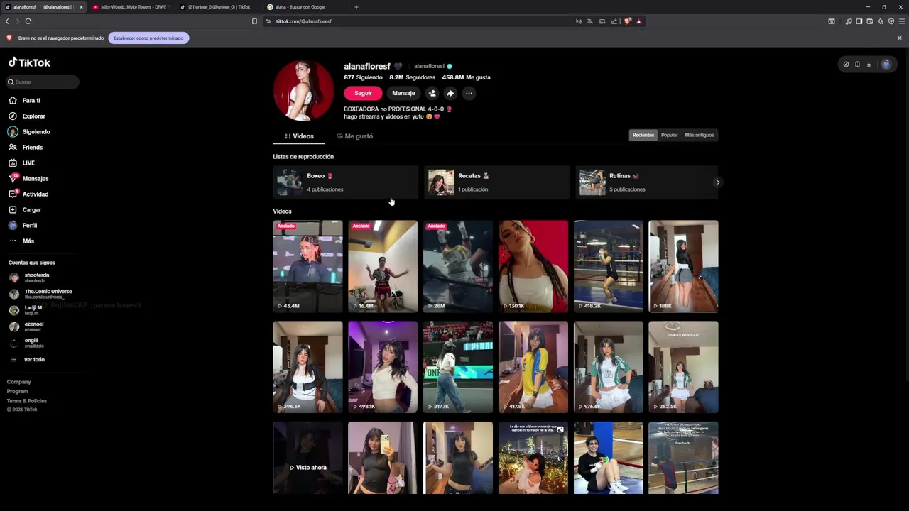
Task: Click the Seguir button
Action: click(363, 93)
